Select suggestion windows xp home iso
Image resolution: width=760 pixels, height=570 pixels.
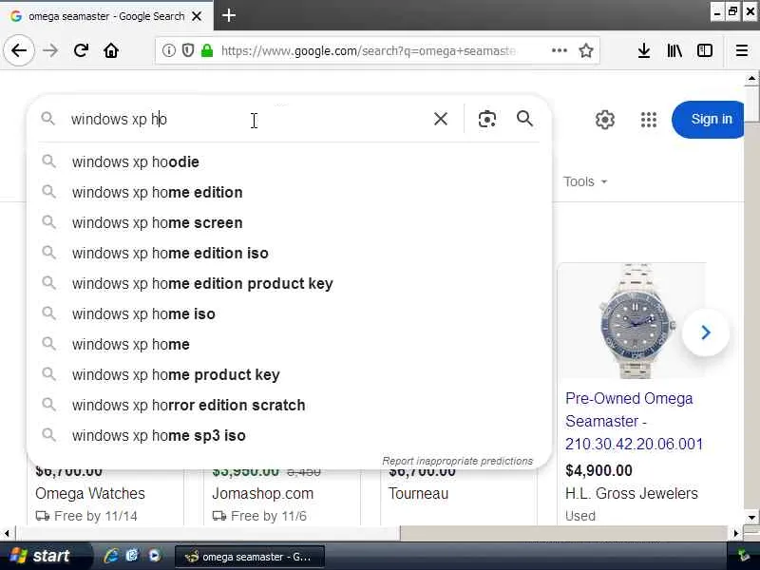pyautogui.click(x=289, y=314)
